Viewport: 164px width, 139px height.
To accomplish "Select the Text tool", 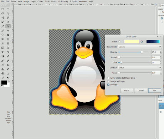I will pos(2,52).
